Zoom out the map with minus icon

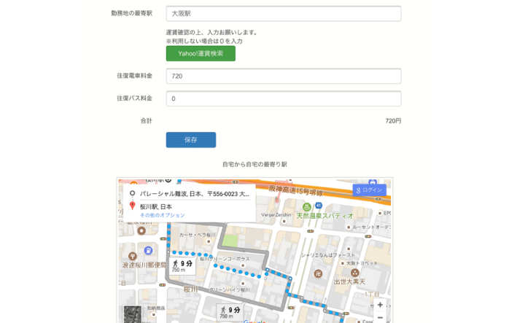[x=380, y=318]
